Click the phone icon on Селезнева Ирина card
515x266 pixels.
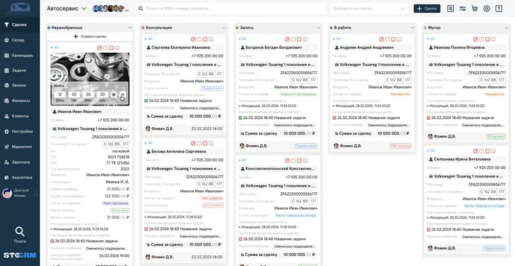476,151
